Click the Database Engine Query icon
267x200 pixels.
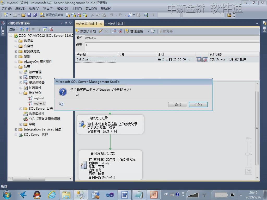pos(68,15)
